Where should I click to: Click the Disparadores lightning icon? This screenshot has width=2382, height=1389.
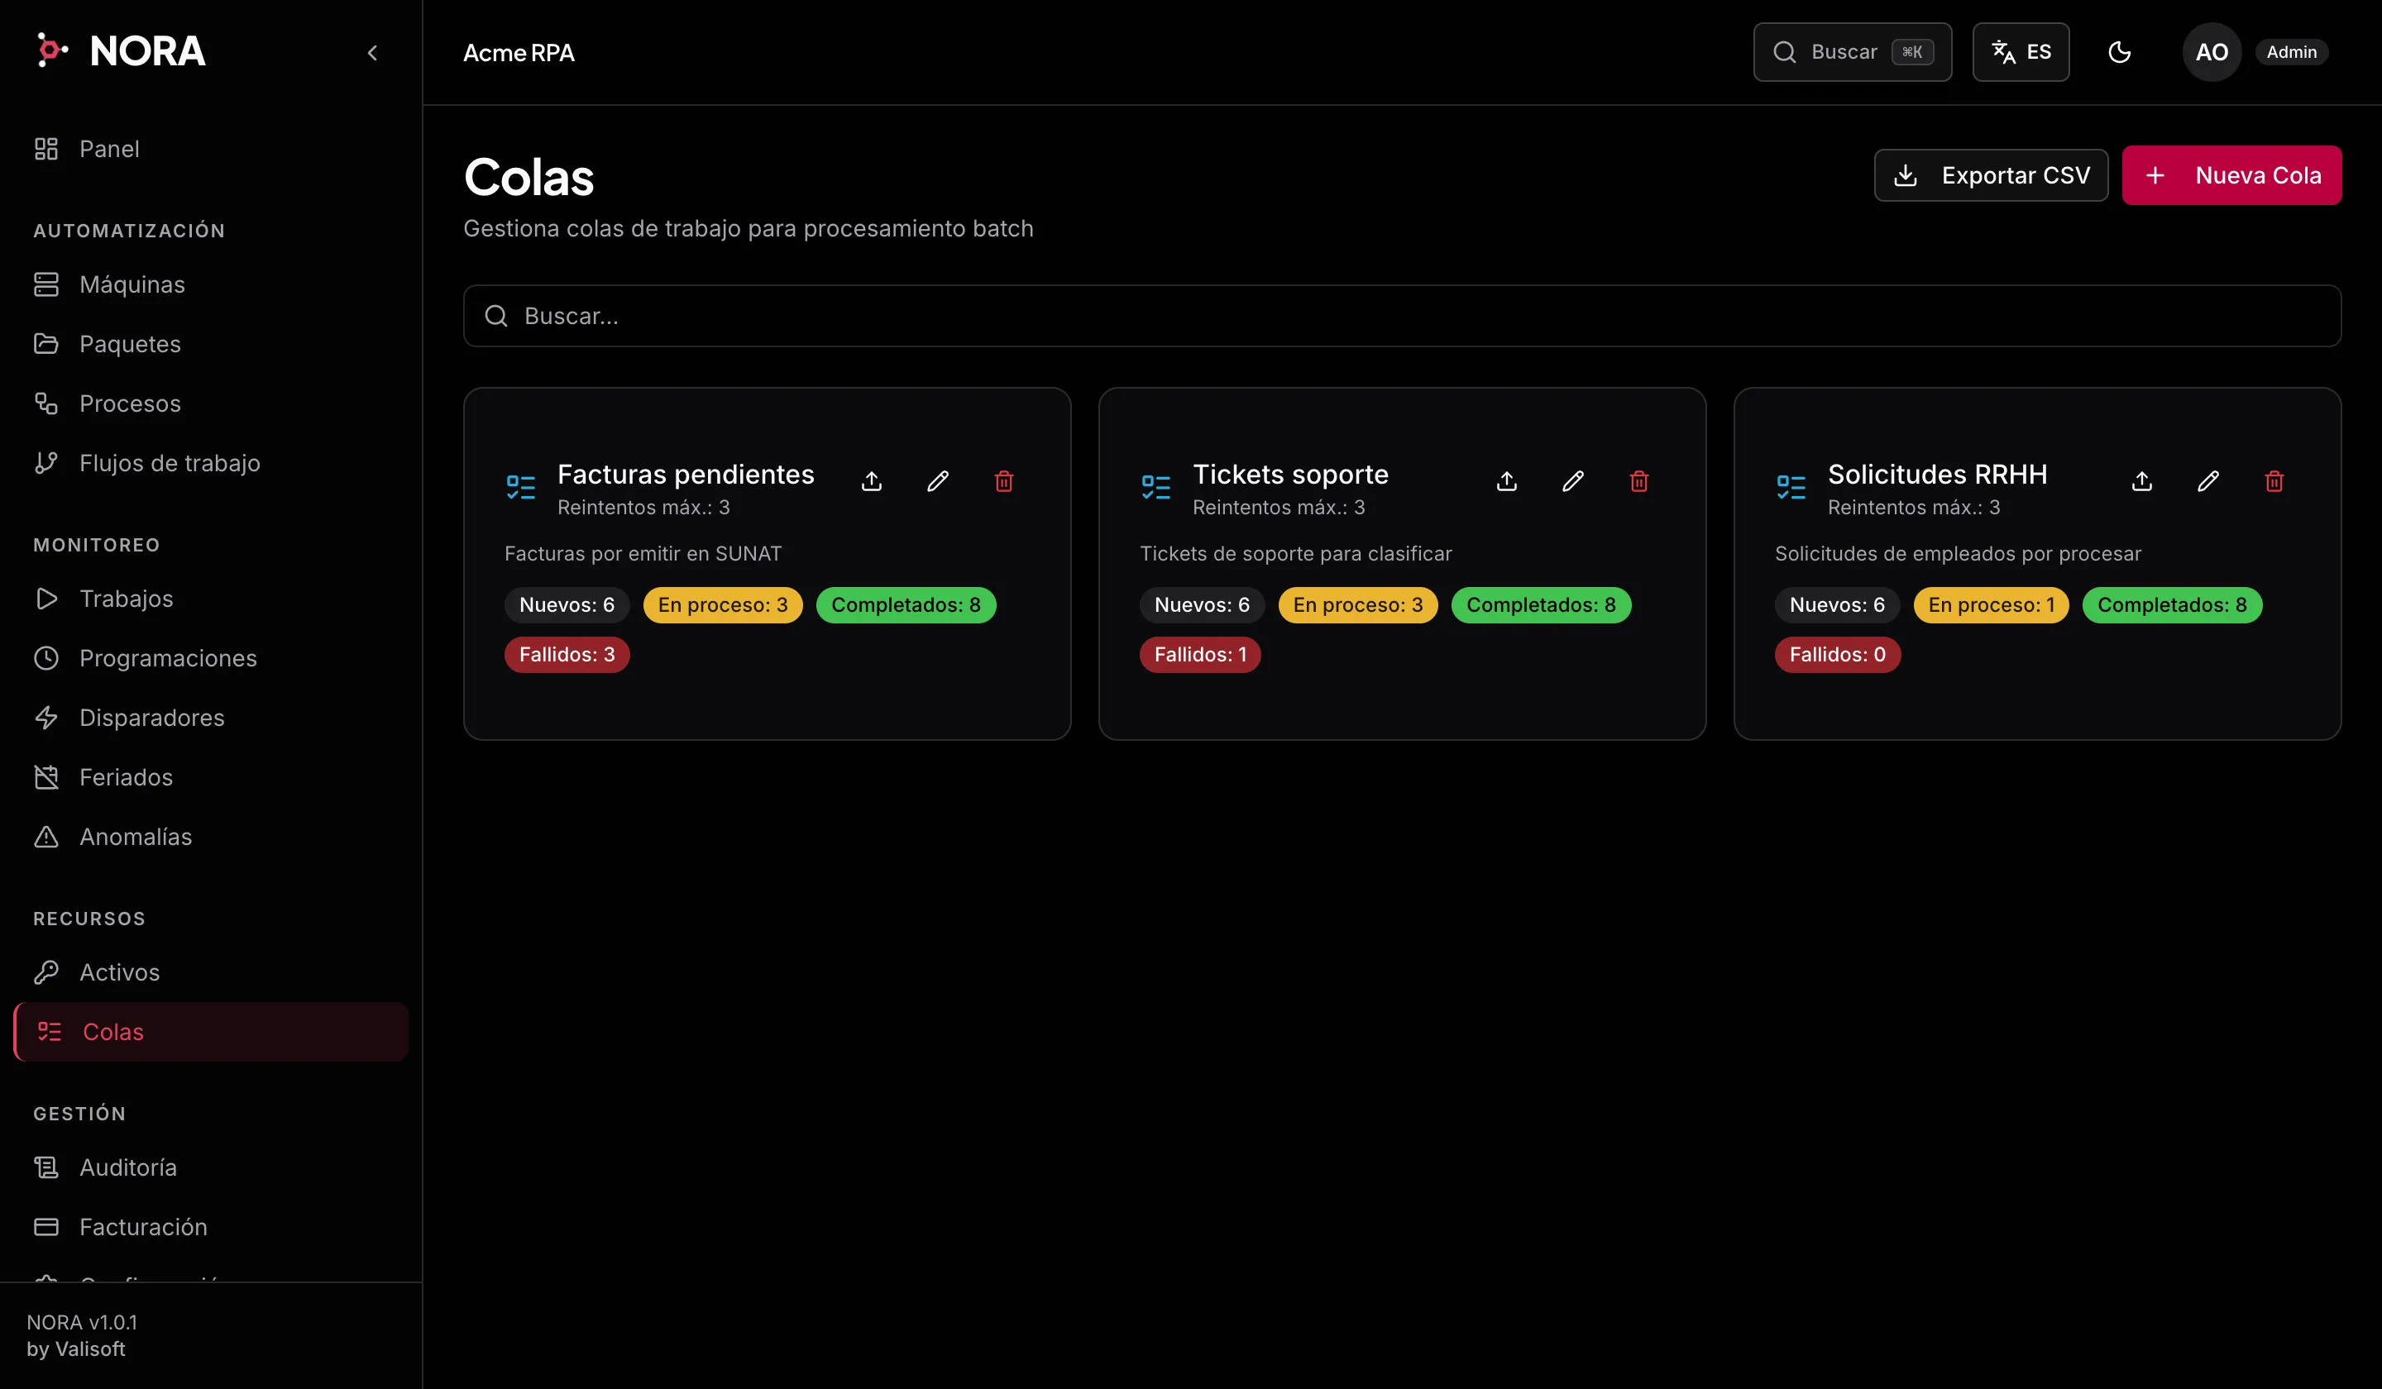click(46, 717)
